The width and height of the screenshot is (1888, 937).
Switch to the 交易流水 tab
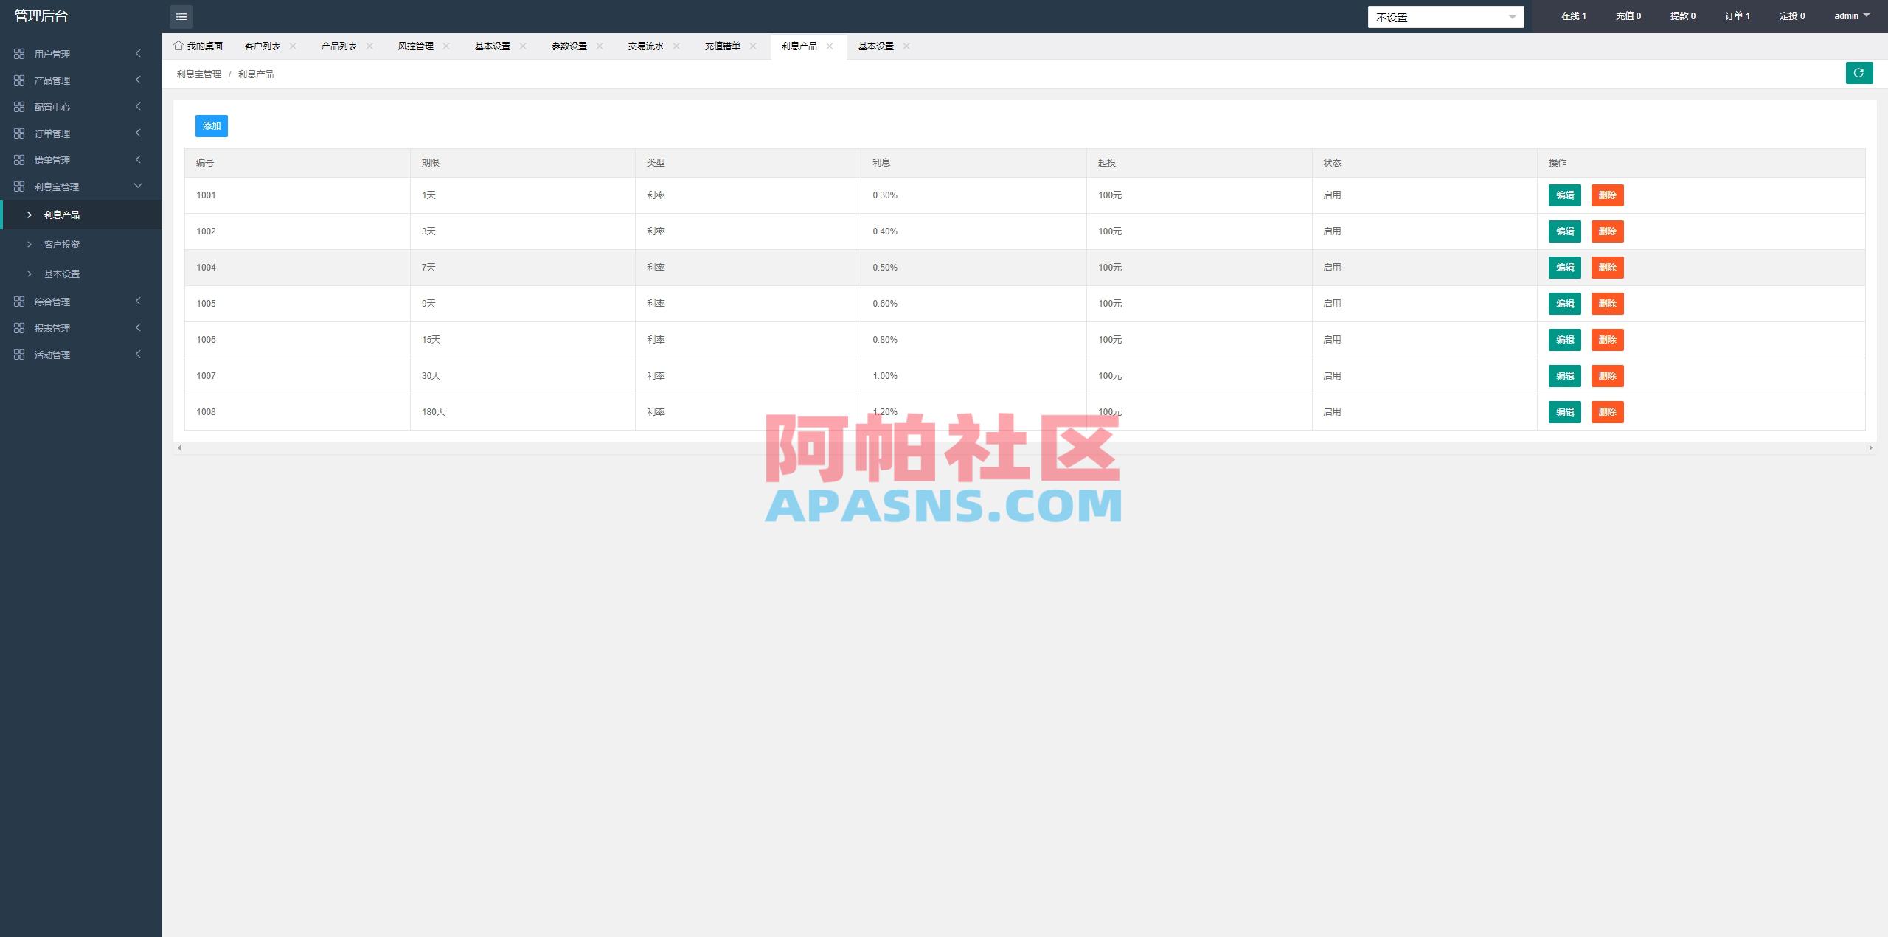coord(645,45)
